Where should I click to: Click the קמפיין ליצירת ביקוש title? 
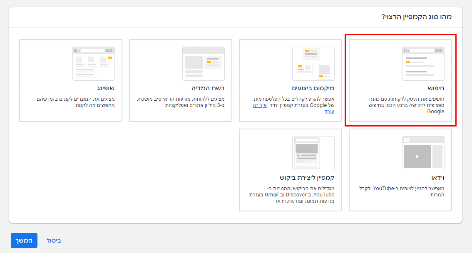pos(307,178)
